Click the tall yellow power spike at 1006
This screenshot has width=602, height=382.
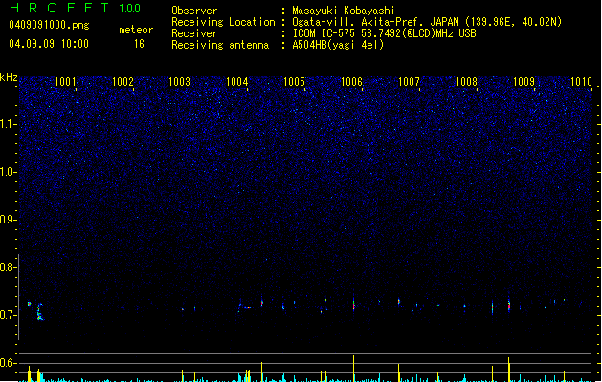click(x=353, y=368)
